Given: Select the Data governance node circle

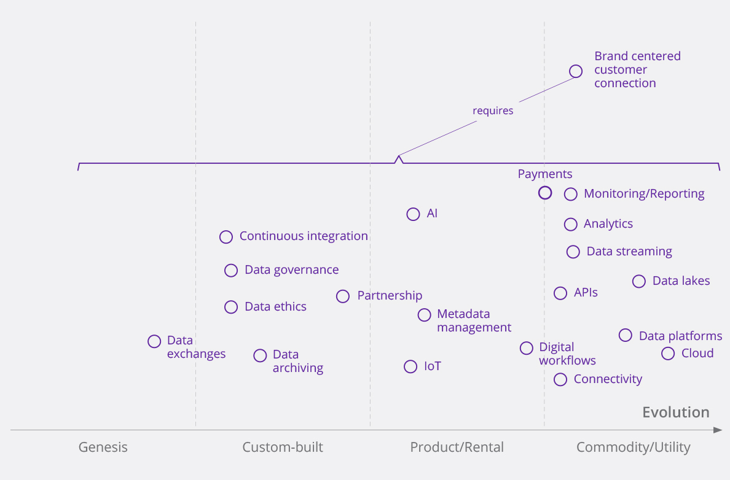Looking at the screenshot, I should click(231, 271).
